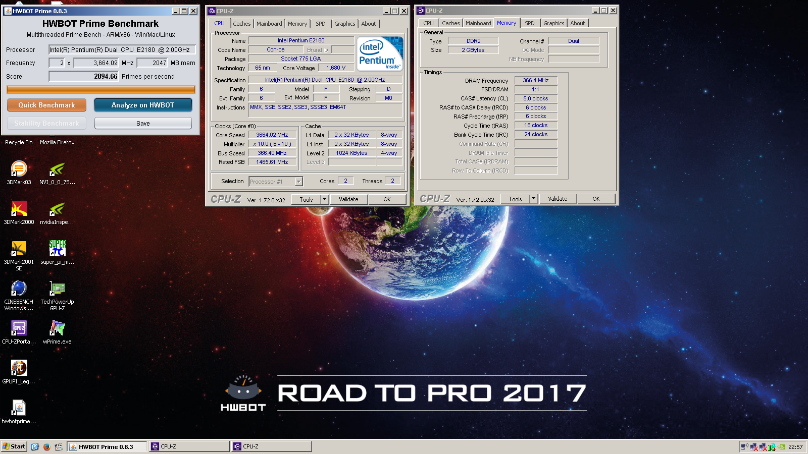This screenshot has width=808, height=454.
Task: Open the Processor #1 selection dropdown
Action: pos(276,181)
